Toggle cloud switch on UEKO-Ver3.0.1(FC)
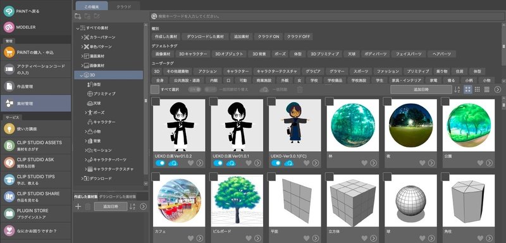 point(276,163)
